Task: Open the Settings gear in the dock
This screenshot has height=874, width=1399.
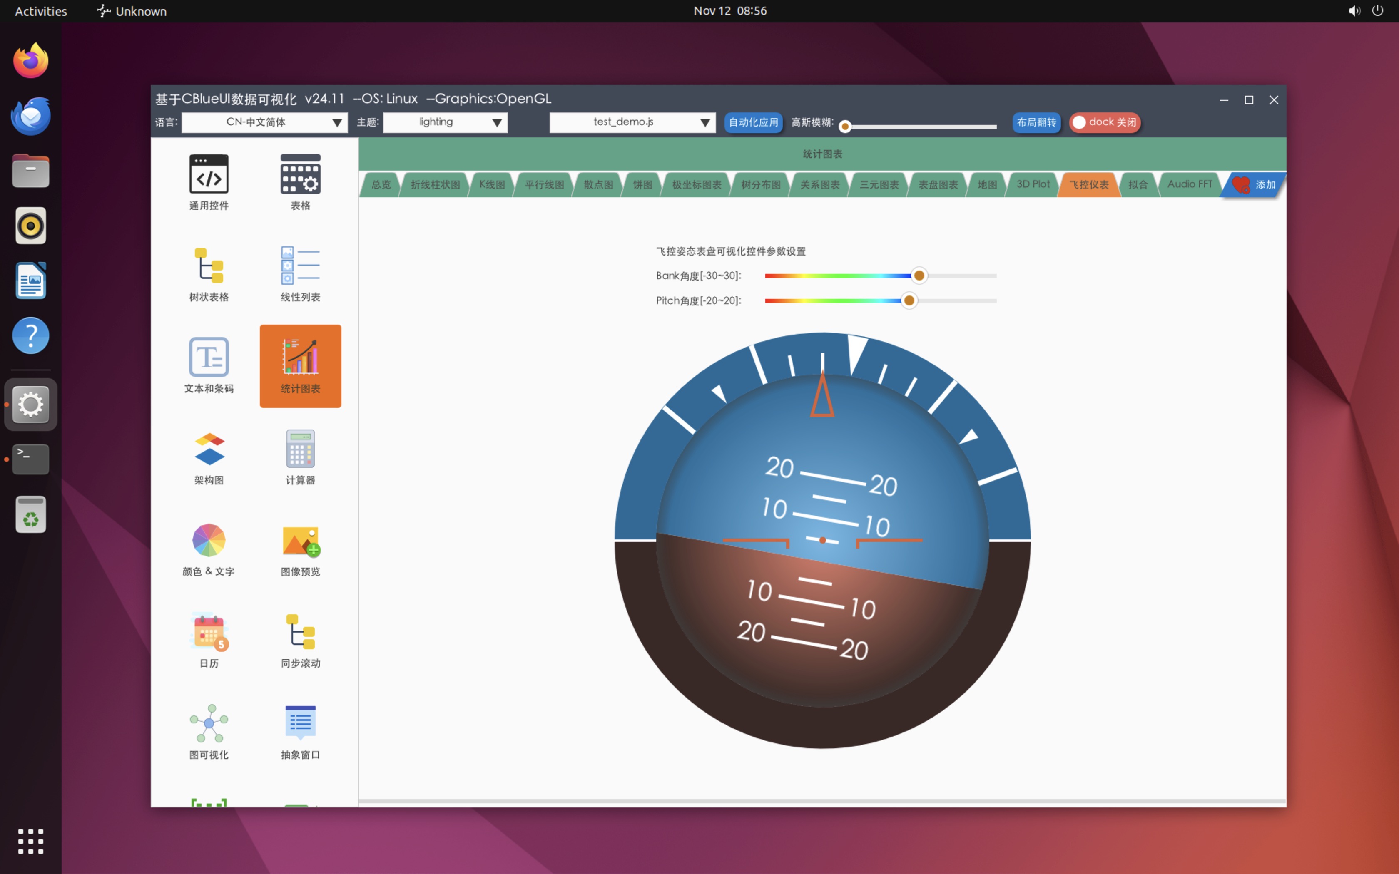Action: [31, 404]
